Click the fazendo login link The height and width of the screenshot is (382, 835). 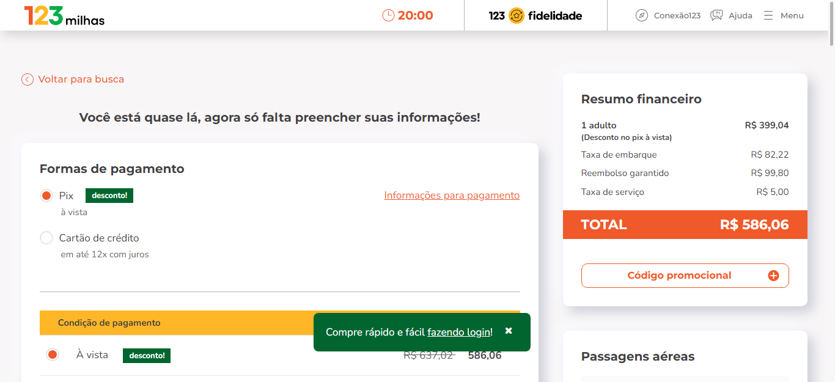pyautogui.click(x=458, y=332)
